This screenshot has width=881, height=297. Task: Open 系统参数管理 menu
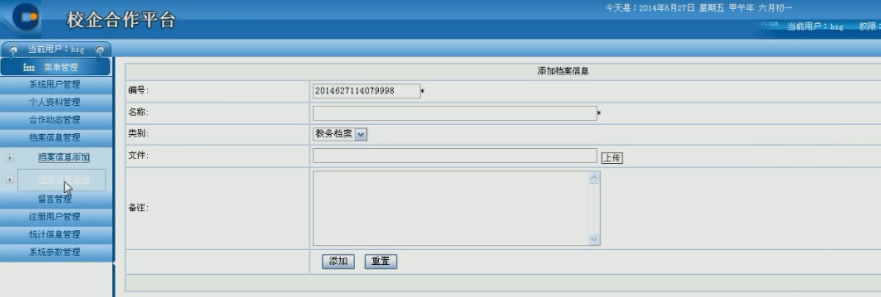point(55,252)
